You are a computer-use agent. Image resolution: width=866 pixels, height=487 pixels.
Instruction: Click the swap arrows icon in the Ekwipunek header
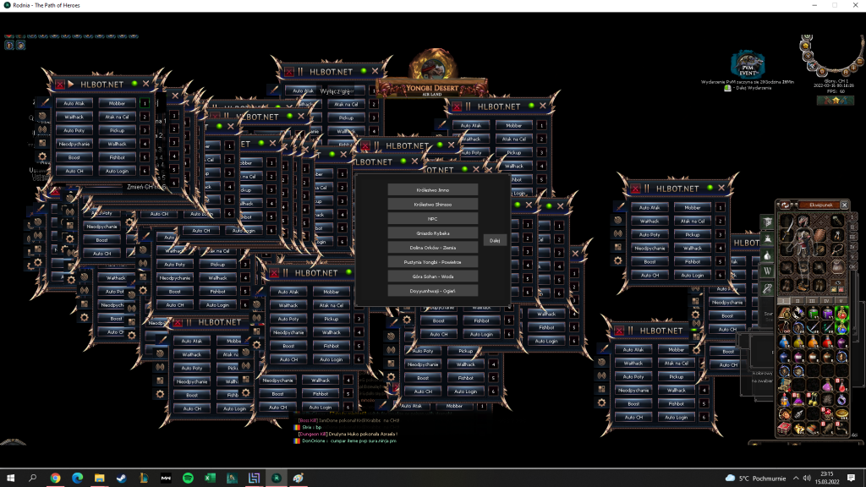coord(785,205)
